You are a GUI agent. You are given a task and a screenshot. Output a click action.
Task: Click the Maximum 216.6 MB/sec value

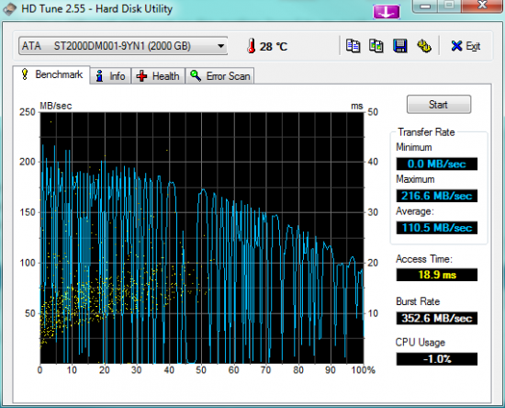437,196
